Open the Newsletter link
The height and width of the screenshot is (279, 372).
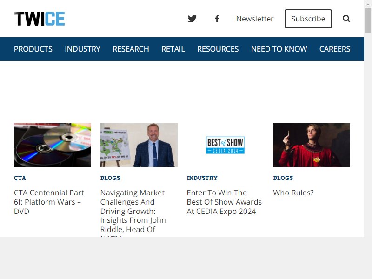pos(255,19)
